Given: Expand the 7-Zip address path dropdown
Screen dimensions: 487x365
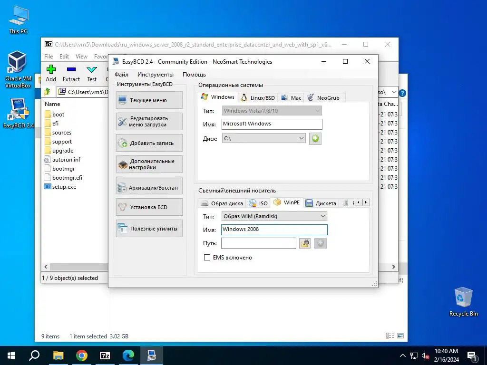Looking at the screenshot, I should click(x=394, y=92).
